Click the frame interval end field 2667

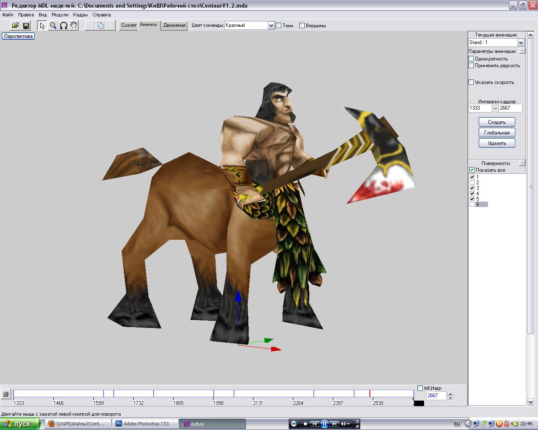pos(510,108)
